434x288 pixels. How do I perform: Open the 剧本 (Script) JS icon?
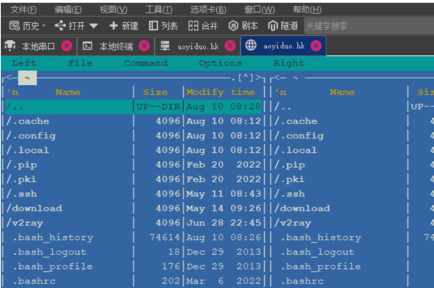[233, 26]
